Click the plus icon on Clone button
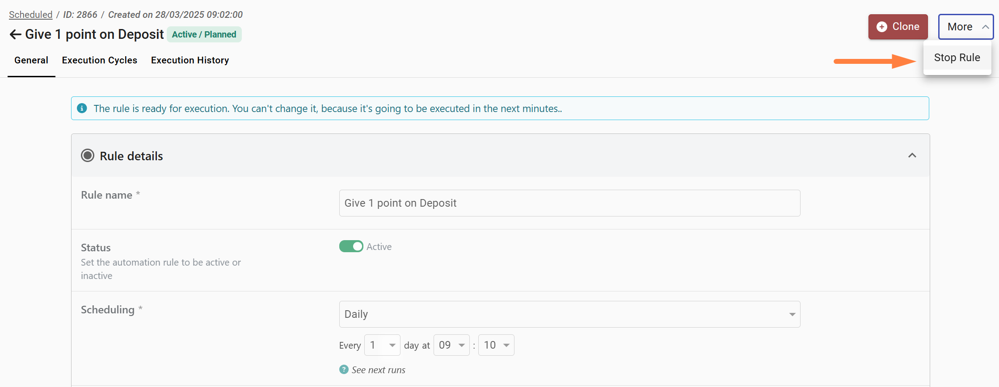The image size is (999, 387). [x=881, y=27]
